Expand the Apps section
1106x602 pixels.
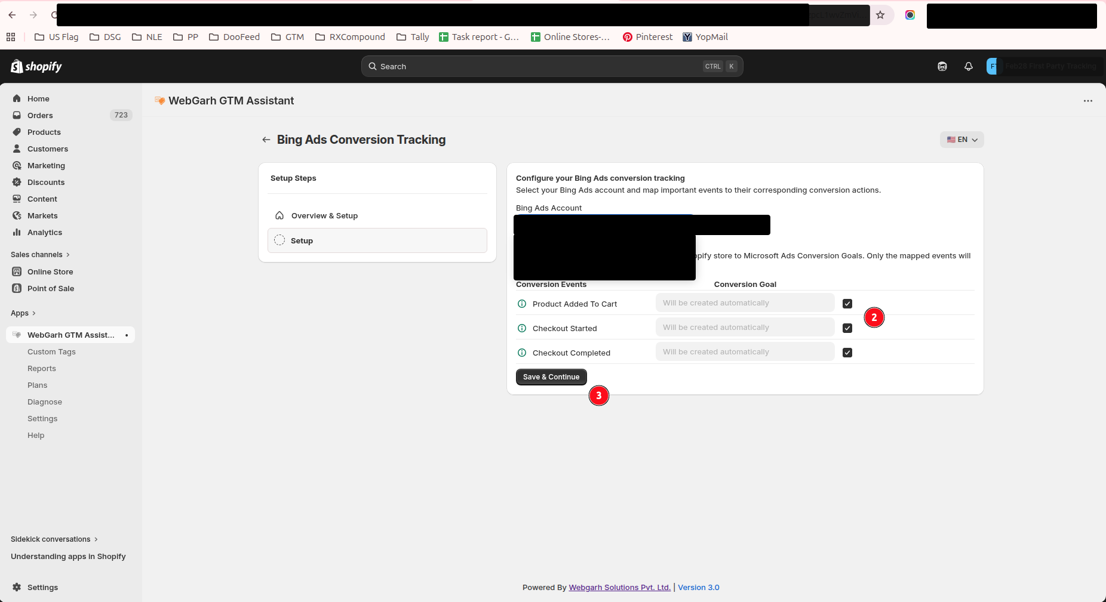[23, 313]
